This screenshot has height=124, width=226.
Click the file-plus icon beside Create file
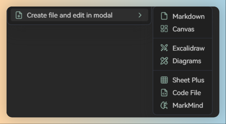(x=19, y=15)
